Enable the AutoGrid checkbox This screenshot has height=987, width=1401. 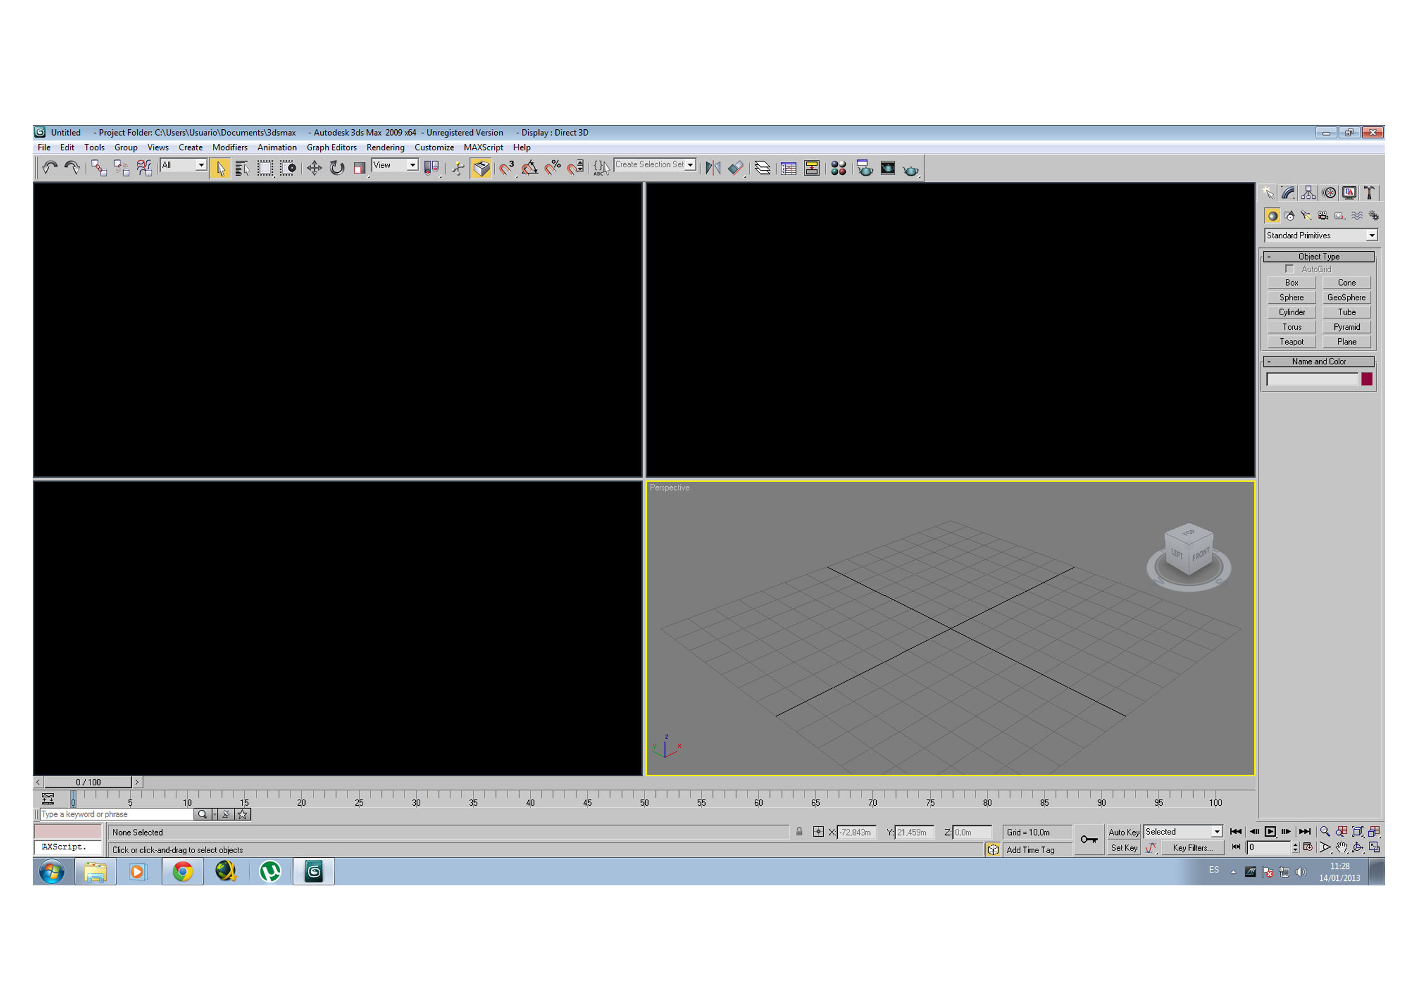click(1289, 269)
